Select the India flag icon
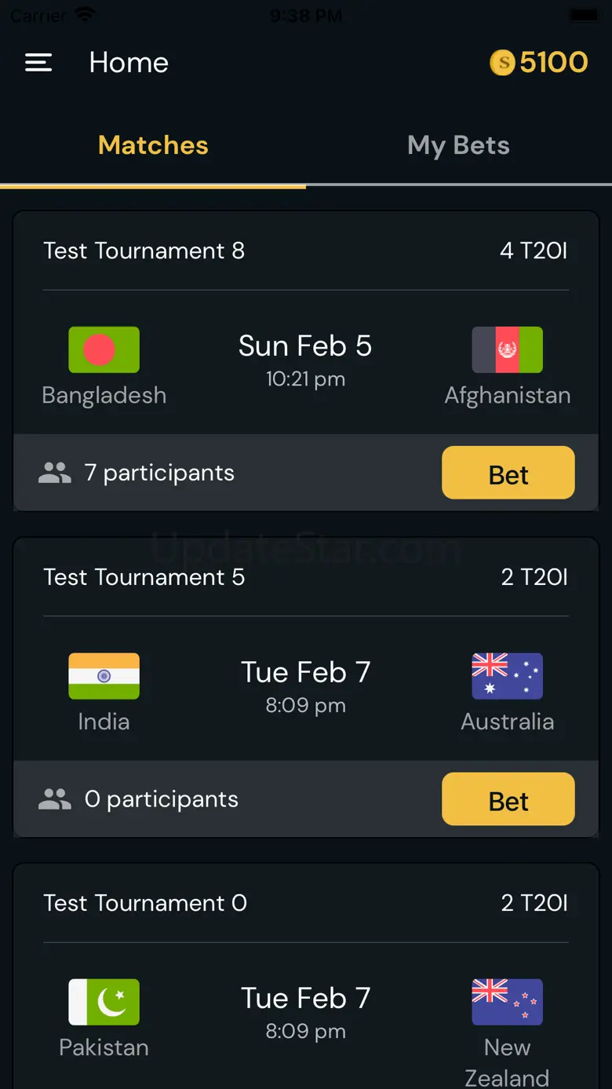 (x=104, y=676)
